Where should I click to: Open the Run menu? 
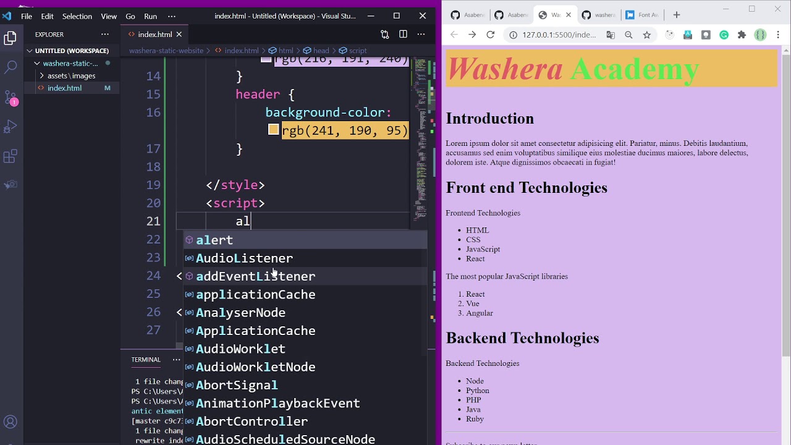150,16
